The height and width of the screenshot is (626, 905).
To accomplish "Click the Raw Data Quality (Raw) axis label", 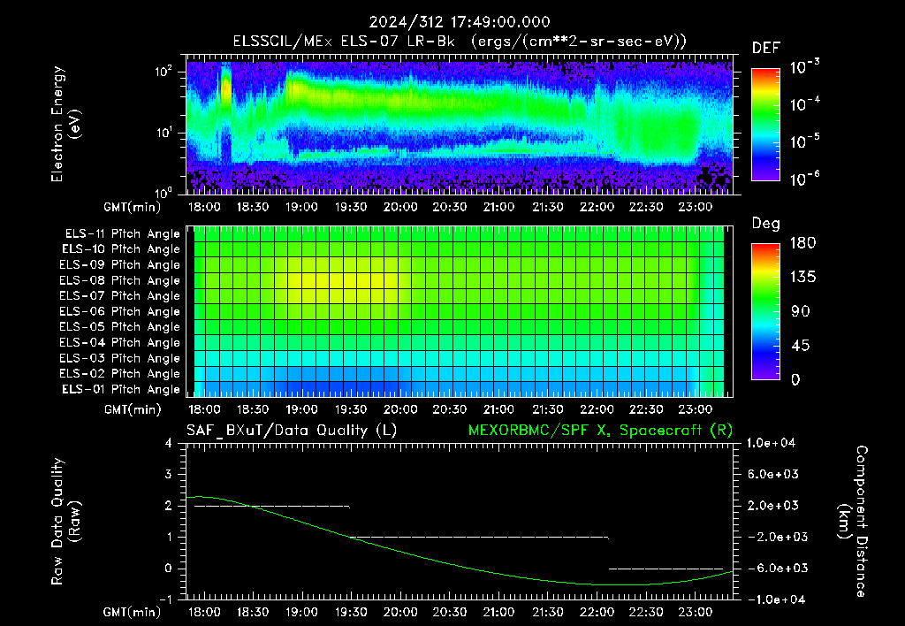I will tap(65, 522).
